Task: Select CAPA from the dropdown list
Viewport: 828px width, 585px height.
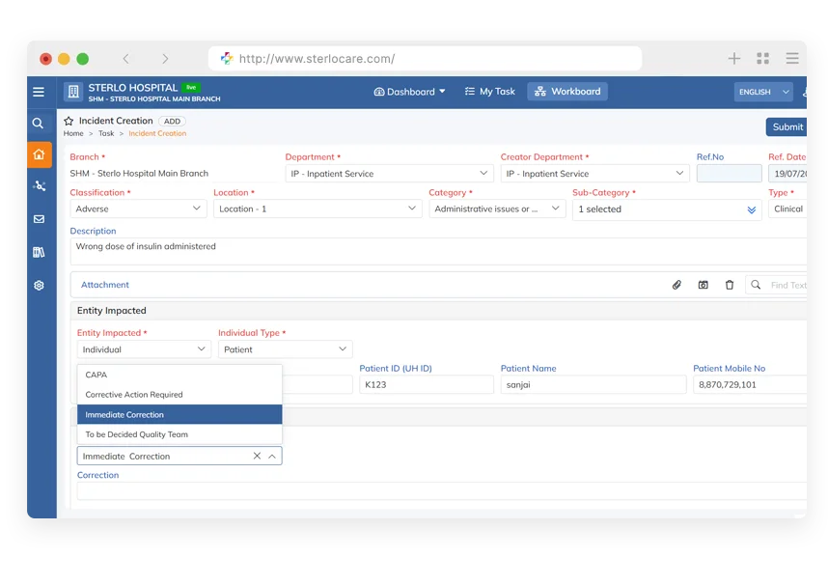Action: 179,375
